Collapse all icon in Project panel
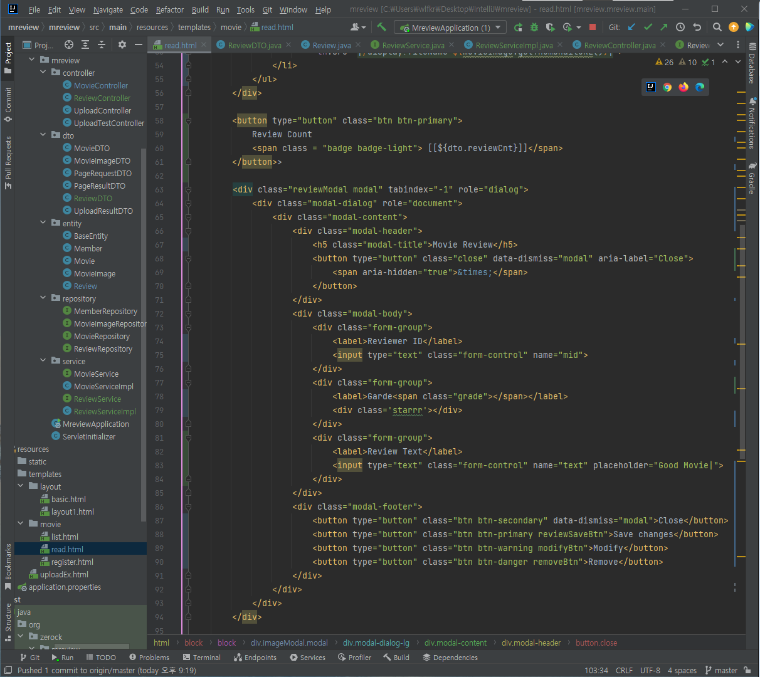760x677 pixels. point(102,45)
